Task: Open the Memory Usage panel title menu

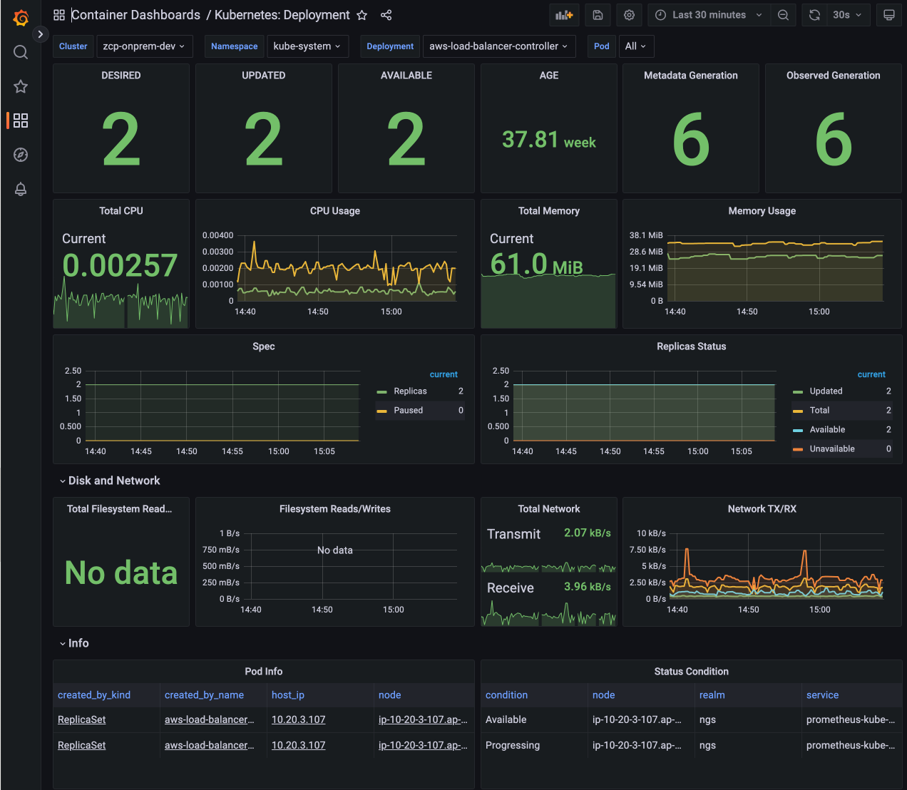Action: pos(762,211)
